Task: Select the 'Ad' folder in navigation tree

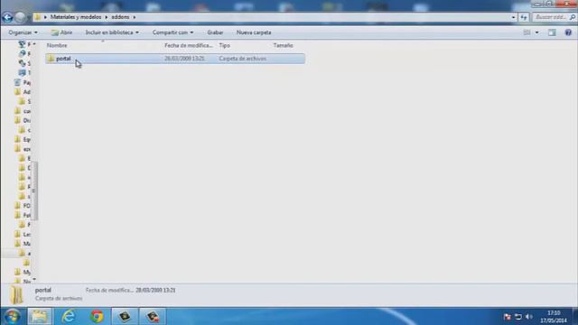Action: click(23, 92)
